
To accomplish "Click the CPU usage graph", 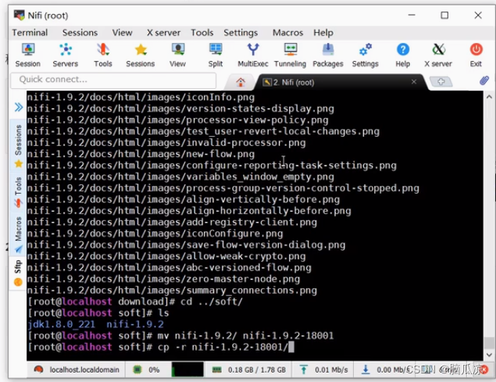I will (187, 370).
